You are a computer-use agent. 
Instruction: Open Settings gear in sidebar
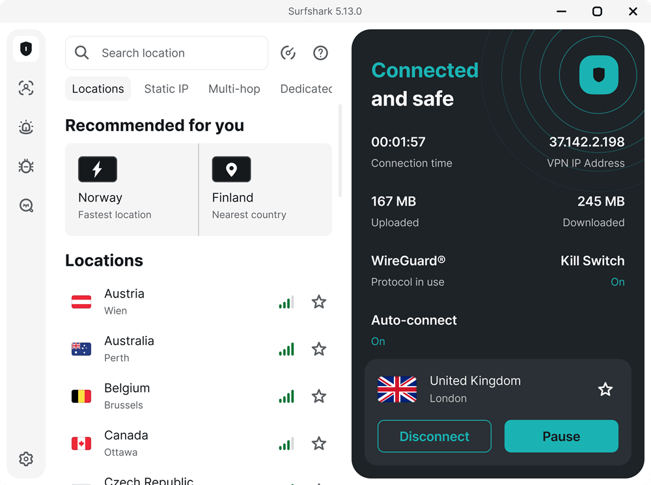26,459
